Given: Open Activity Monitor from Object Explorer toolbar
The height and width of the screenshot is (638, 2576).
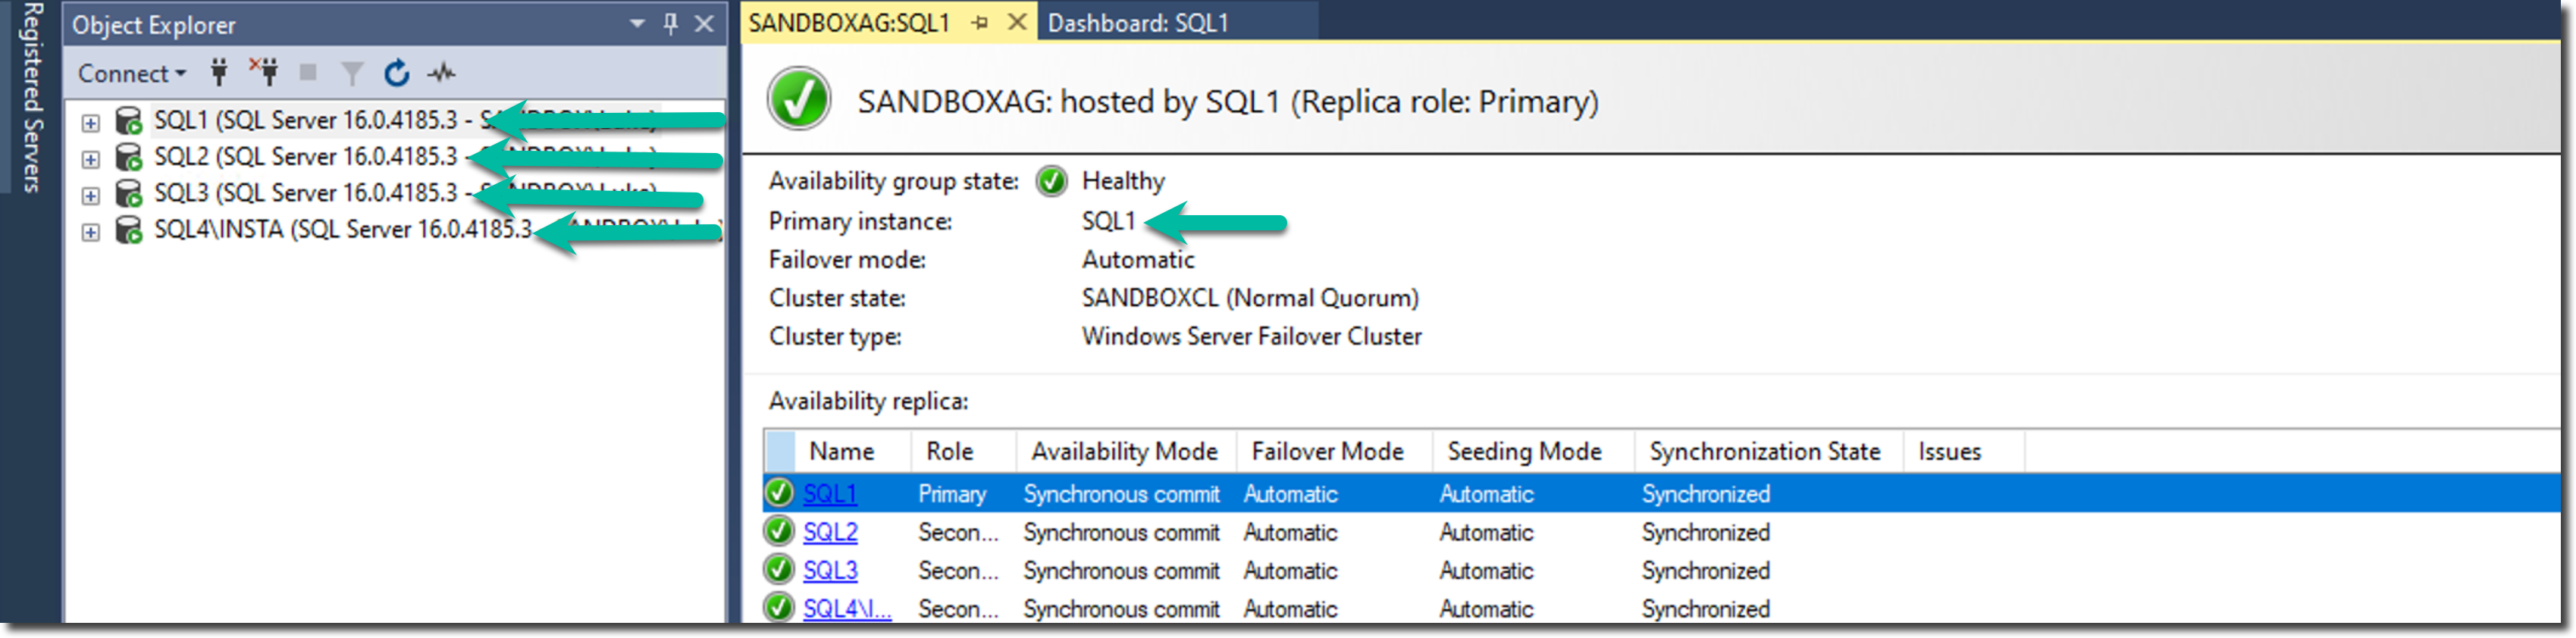Looking at the screenshot, I should coord(441,72).
